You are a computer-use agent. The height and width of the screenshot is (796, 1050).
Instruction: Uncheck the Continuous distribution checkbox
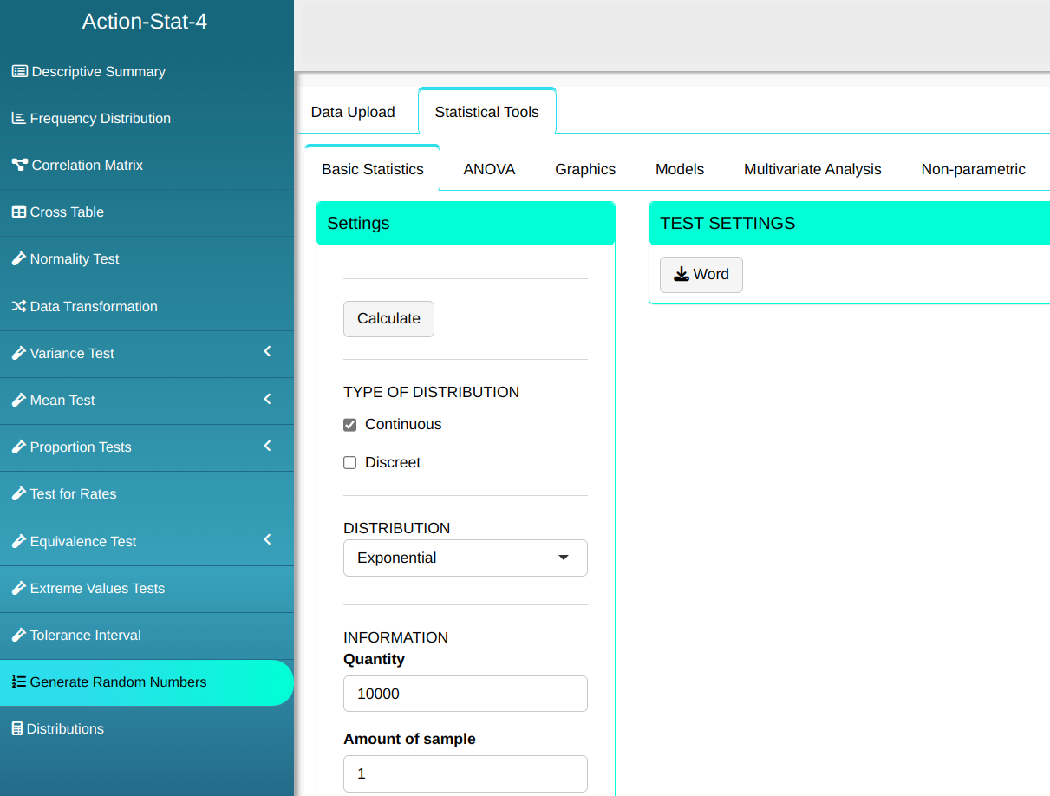click(x=350, y=425)
